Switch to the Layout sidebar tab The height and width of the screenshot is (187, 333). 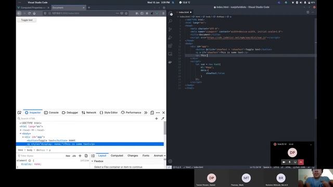(102, 156)
